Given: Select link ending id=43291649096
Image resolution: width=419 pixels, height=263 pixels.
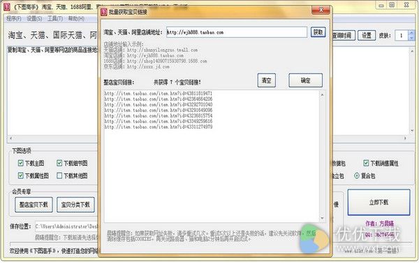Looking at the screenshot, I should click(x=159, y=111).
